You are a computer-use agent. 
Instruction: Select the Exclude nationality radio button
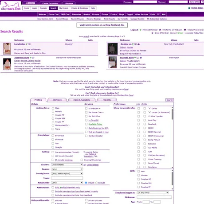click(97, 183)
